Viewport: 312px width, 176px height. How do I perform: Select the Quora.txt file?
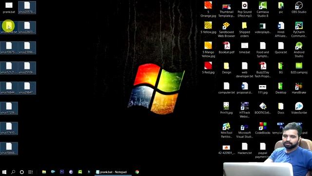coord(281,48)
